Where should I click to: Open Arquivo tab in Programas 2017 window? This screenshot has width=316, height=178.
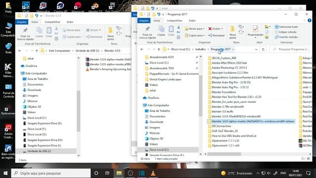point(144,21)
